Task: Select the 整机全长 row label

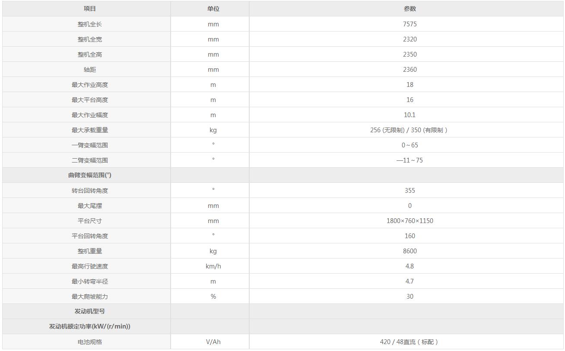Action: click(x=90, y=24)
